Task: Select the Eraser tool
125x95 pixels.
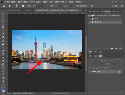Action: [x=3, y=51]
